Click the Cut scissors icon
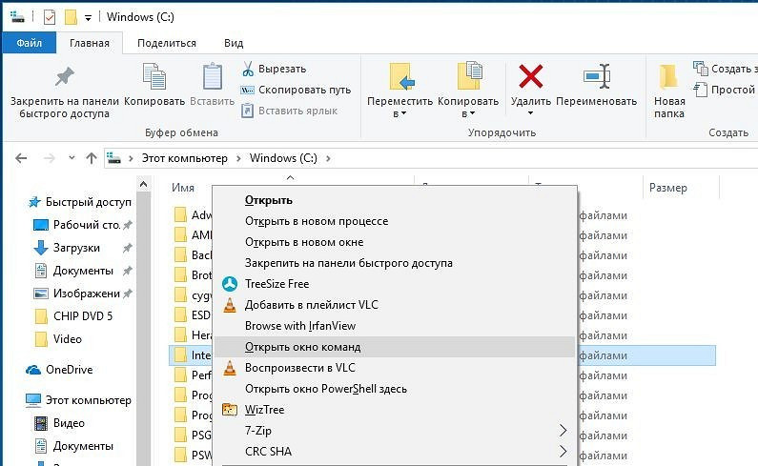This screenshot has height=466, width=758. click(248, 69)
